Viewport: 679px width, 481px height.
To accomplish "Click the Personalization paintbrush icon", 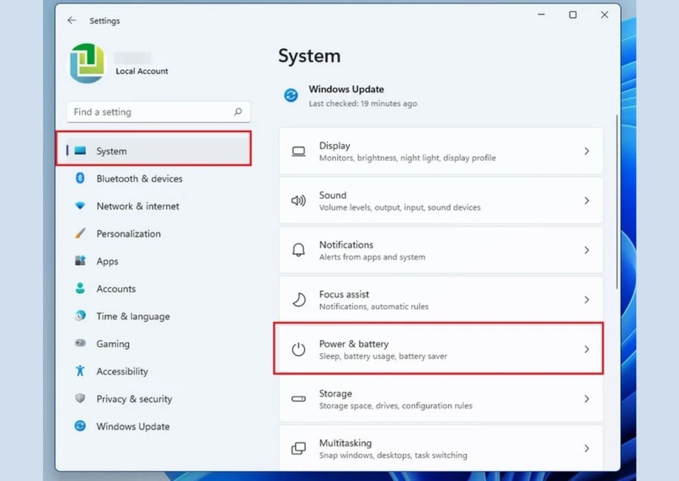I will 80,234.
